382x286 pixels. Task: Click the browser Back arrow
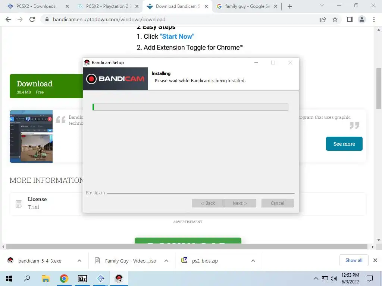pyautogui.click(x=8, y=19)
